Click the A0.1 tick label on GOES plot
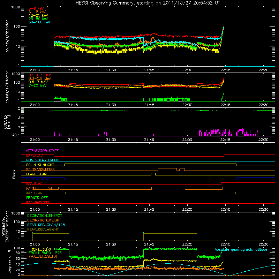This screenshot has width=279, height=279. pos(16,135)
